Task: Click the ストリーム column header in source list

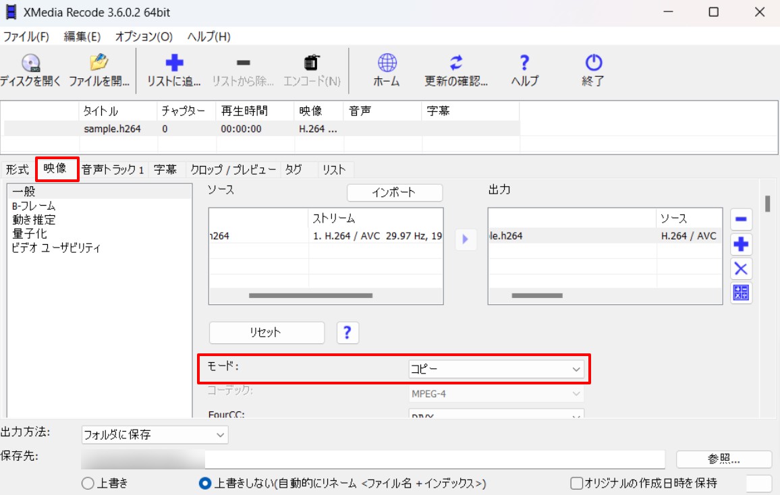Action: [x=376, y=219]
